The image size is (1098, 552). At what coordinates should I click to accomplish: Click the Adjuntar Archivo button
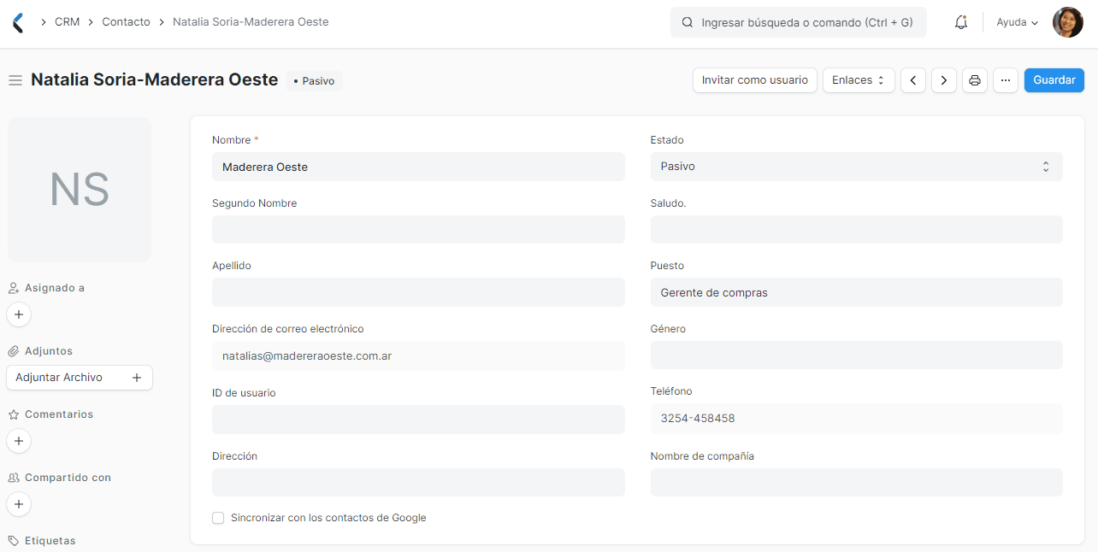(79, 378)
